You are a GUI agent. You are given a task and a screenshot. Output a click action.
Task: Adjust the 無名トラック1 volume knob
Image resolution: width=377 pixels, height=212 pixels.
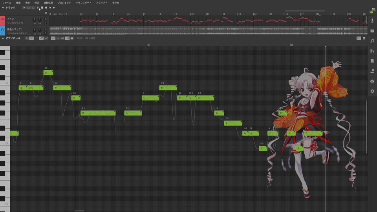[35, 30]
